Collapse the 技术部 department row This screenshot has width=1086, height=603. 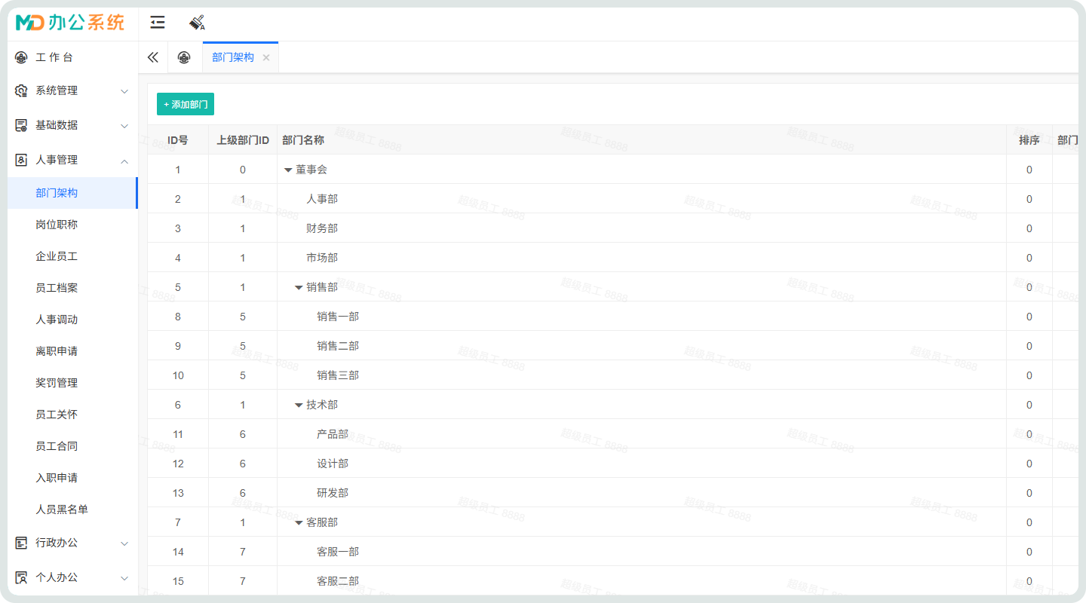(x=299, y=406)
